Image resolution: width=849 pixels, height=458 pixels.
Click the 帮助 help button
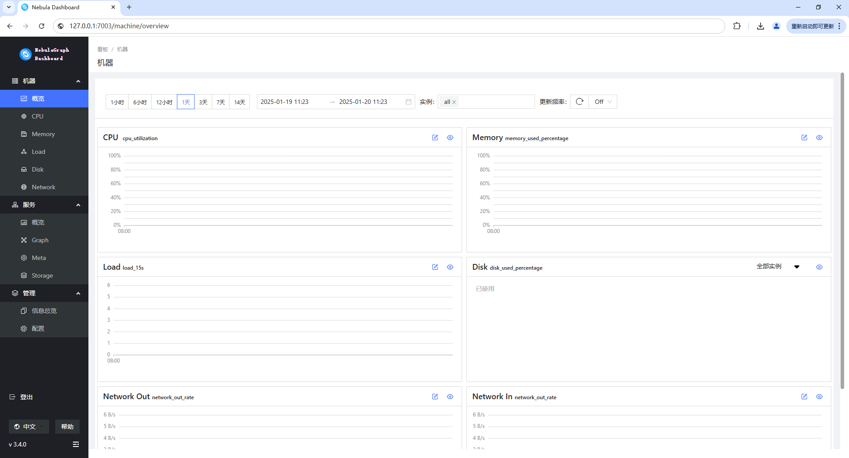[x=67, y=427]
